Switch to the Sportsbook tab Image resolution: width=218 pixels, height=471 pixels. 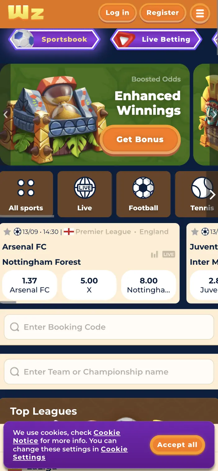[54, 40]
